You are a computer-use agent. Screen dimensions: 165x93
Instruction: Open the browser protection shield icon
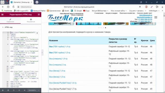(x=157, y=7)
